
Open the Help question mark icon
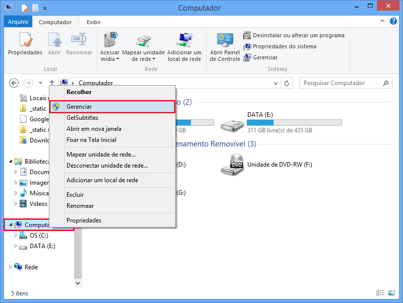pyautogui.click(x=393, y=21)
